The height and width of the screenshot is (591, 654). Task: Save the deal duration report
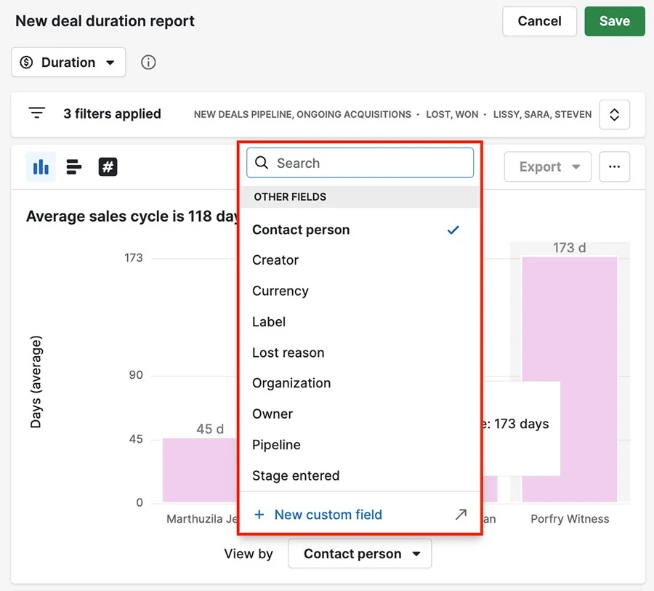pyautogui.click(x=614, y=21)
